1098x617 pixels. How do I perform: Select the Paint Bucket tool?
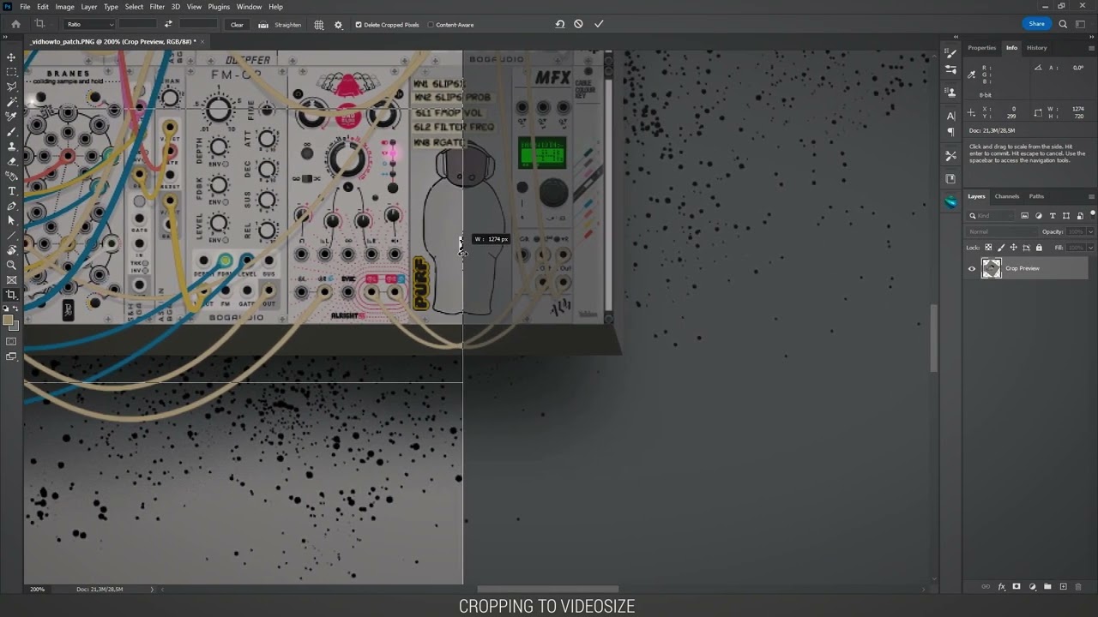coord(11,176)
